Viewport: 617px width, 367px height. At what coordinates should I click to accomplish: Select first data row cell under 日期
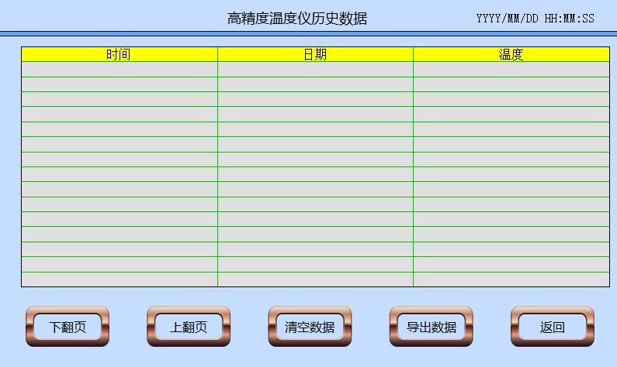[x=315, y=70]
